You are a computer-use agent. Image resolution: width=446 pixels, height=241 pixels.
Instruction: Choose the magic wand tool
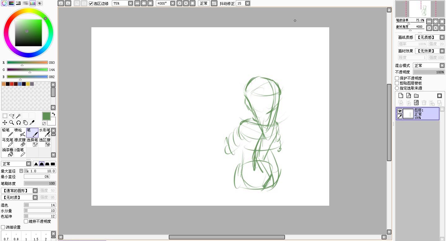19,116
